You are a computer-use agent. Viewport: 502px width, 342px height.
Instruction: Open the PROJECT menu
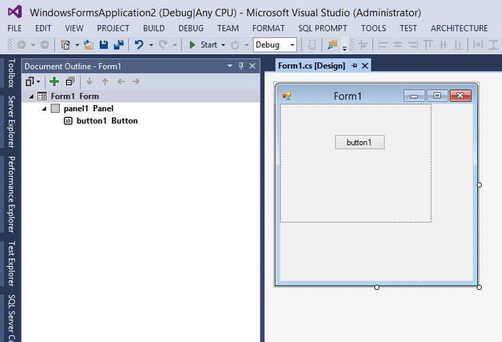pos(113,28)
